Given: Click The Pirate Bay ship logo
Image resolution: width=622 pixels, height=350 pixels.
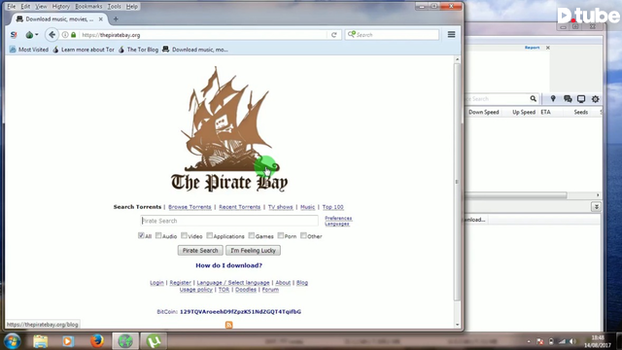Looking at the screenshot, I should (229, 129).
